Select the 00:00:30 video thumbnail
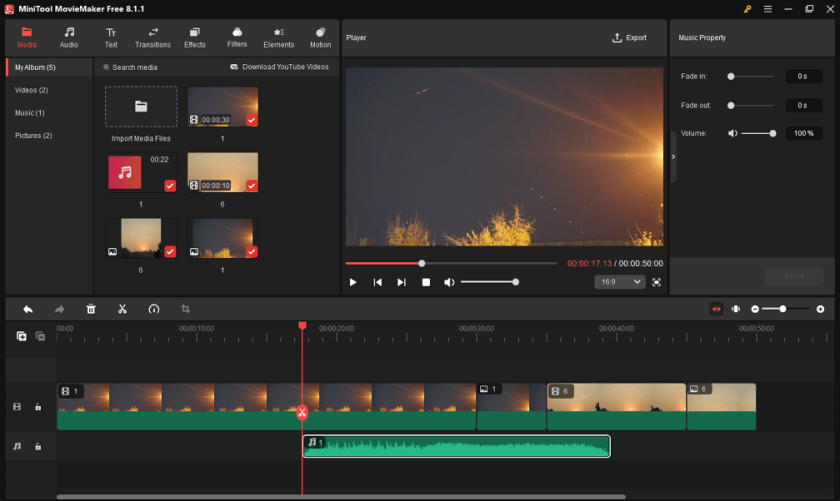The height and width of the screenshot is (501, 840). tap(222, 107)
